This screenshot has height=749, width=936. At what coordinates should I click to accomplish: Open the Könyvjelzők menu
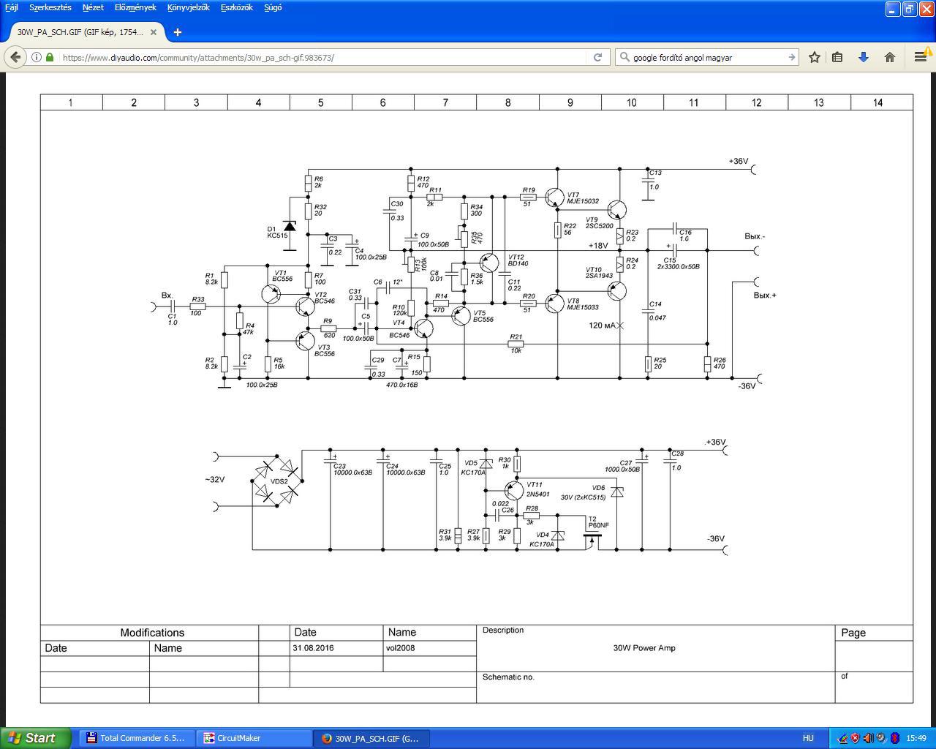[188, 7]
